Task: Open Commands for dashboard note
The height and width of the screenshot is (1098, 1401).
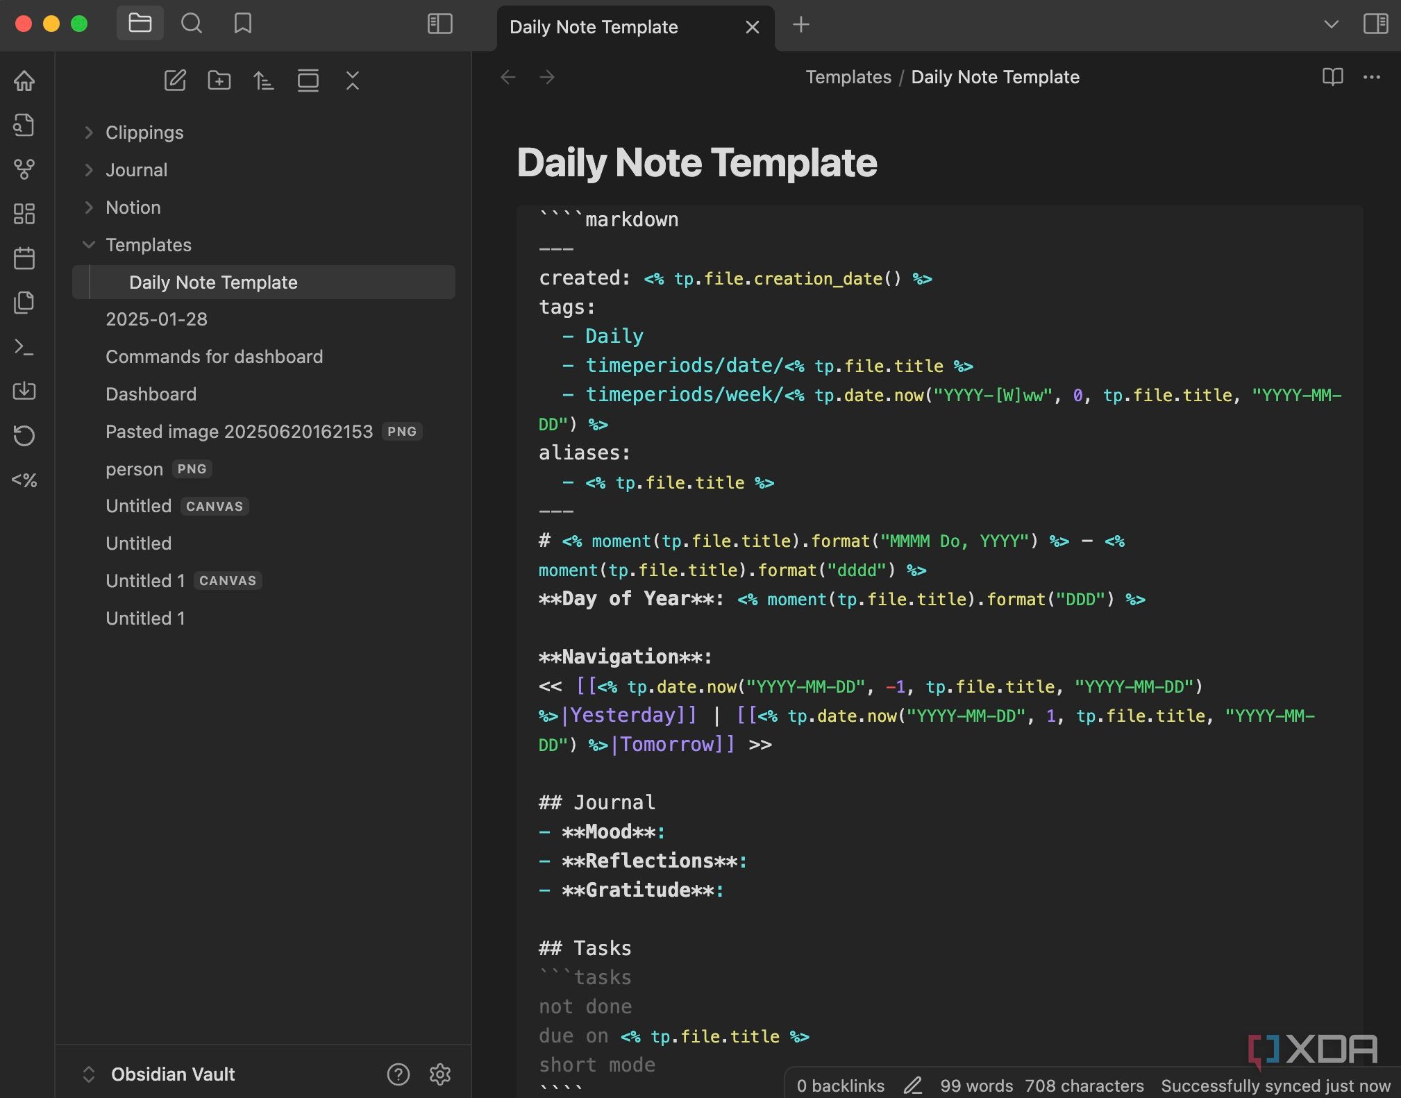Action: click(264, 357)
